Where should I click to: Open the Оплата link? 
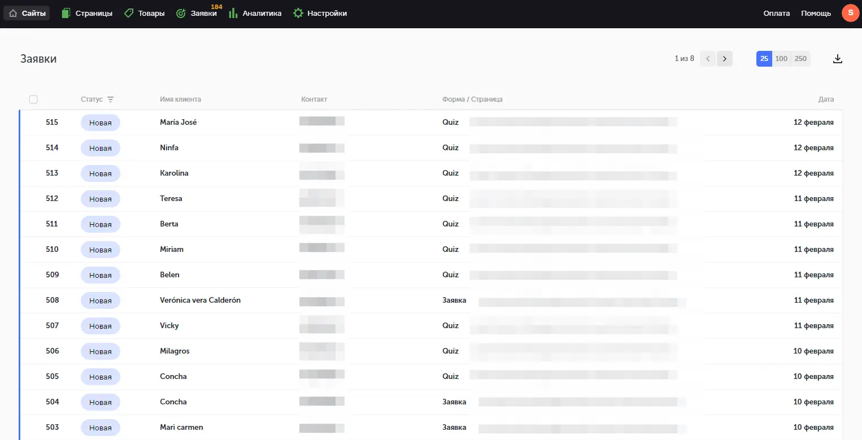coord(776,13)
